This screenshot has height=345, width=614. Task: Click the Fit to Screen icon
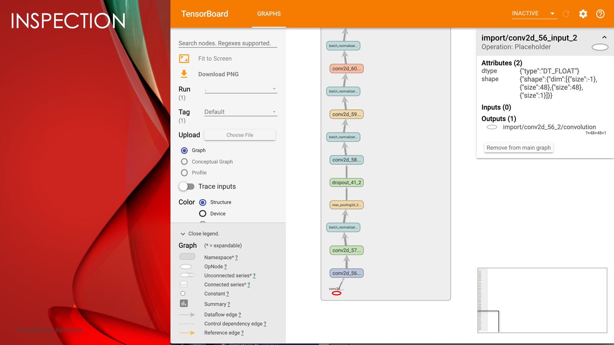[x=184, y=58]
